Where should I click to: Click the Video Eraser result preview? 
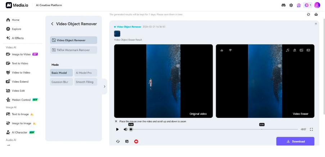point(265,81)
